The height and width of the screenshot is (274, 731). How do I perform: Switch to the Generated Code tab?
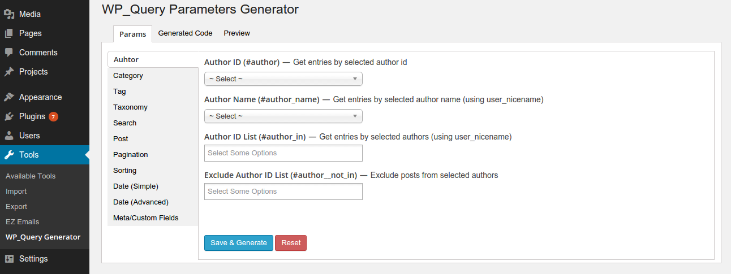pyautogui.click(x=185, y=33)
